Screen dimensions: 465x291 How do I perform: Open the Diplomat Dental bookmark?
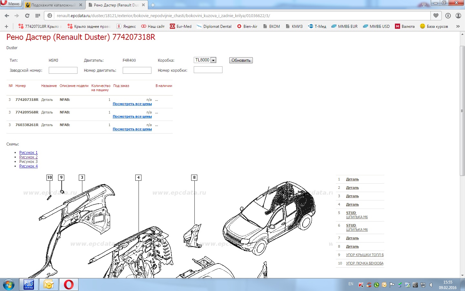click(x=214, y=26)
